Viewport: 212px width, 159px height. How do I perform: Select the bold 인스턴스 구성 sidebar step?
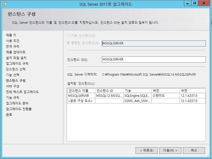[x=16, y=81]
